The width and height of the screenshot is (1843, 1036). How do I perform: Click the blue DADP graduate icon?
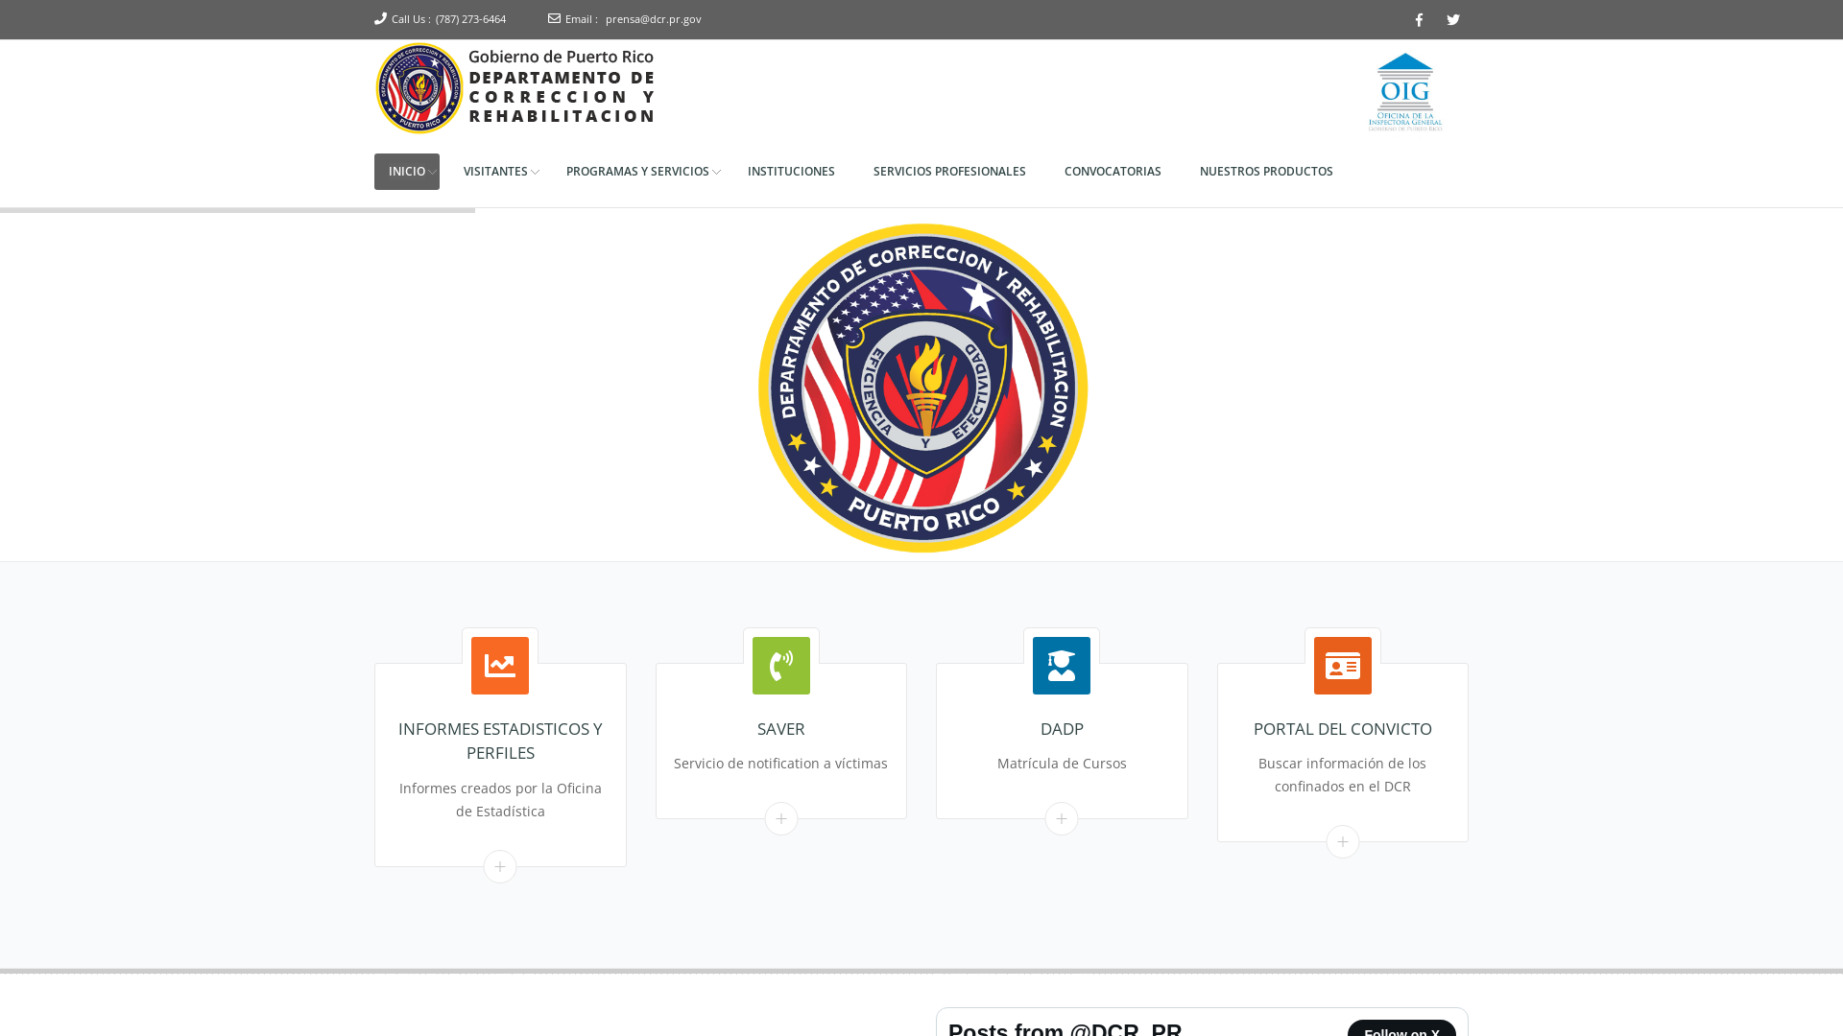1062,666
